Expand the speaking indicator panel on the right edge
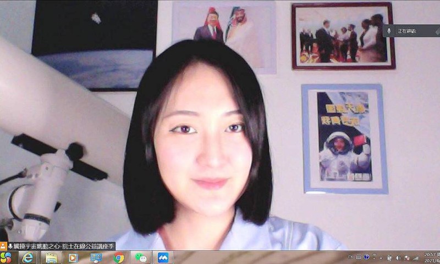 click(x=438, y=31)
